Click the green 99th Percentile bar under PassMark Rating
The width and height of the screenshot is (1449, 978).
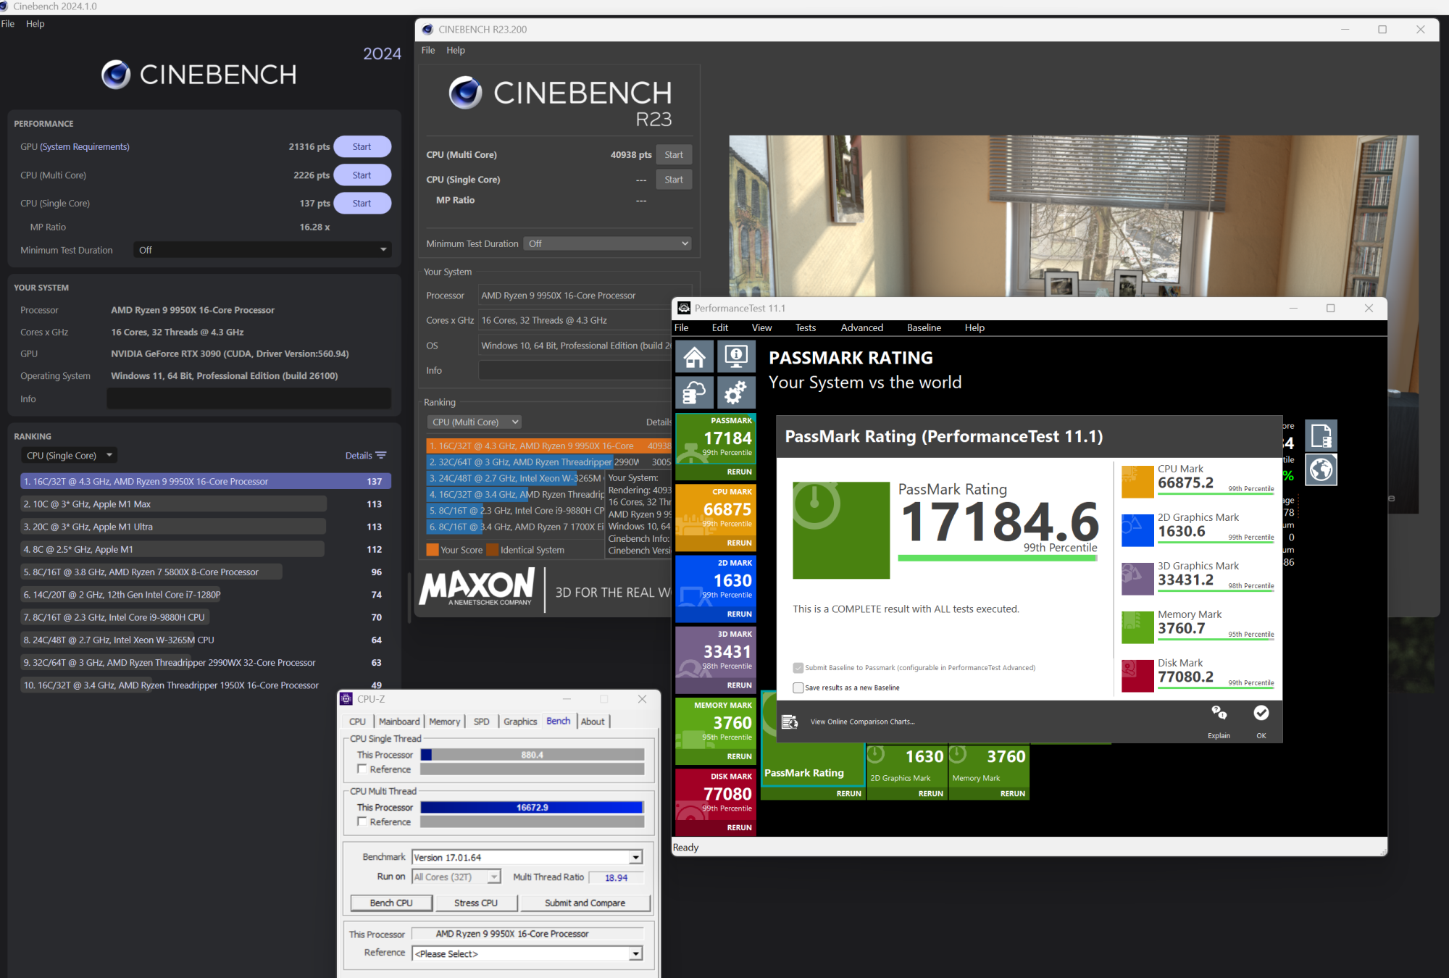point(998,558)
